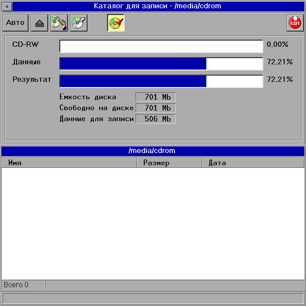Select the Свободно на диске value field

[x=156, y=108]
